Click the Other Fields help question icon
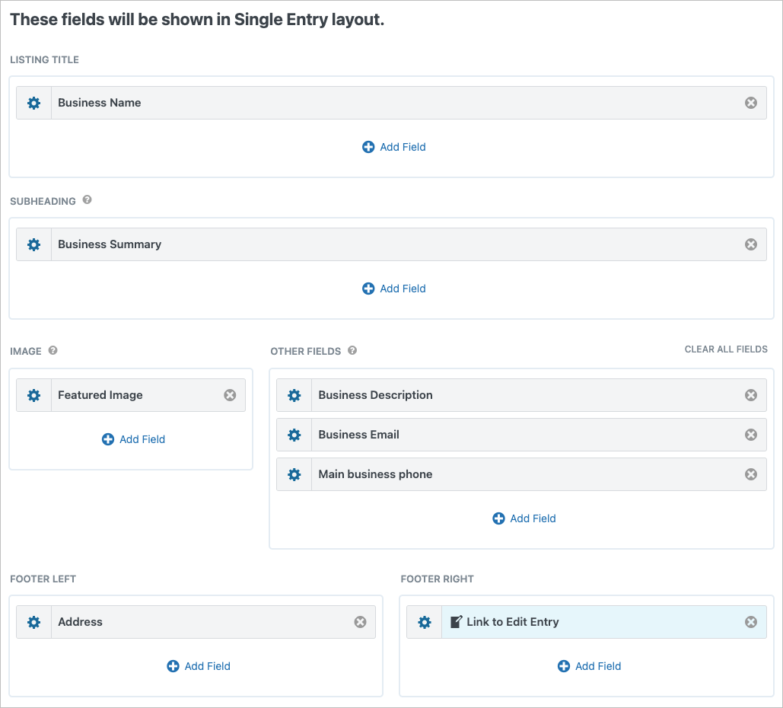This screenshot has width=783, height=708. click(x=352, y=350)
